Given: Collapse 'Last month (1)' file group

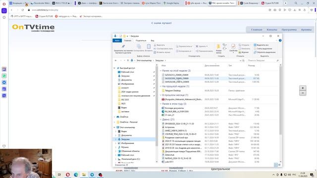Looking at the screenshot, I should (161, 95).
